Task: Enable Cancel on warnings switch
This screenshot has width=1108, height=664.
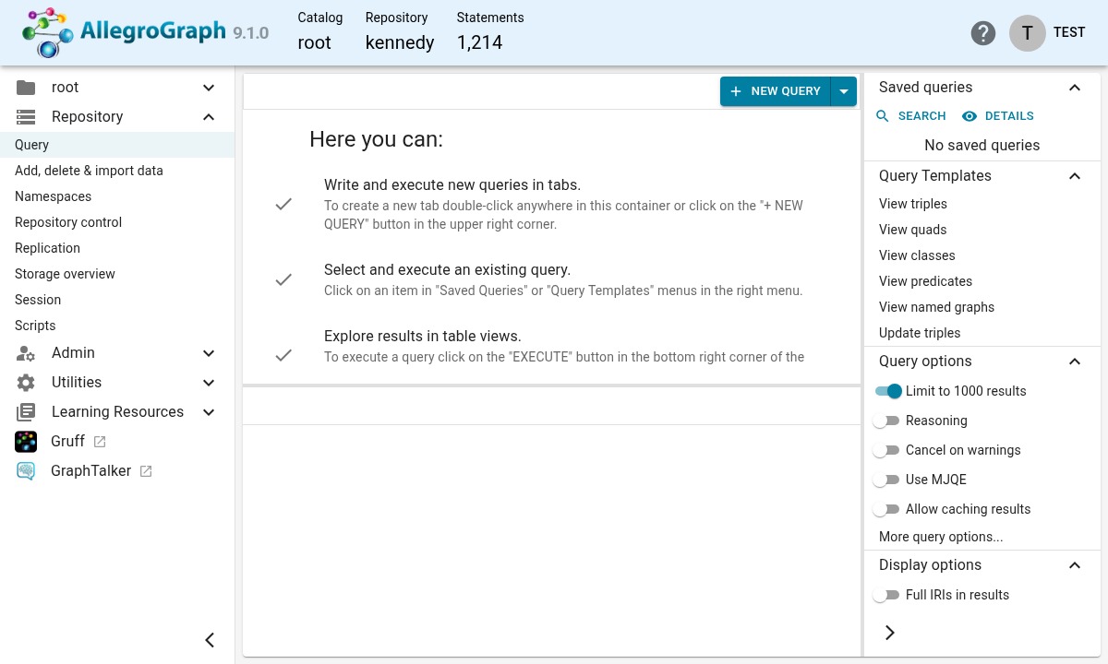Action: point(886,450)
